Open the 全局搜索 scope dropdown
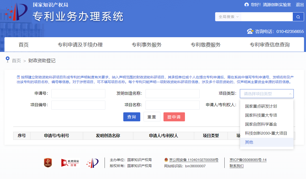The height and width of the screenshot is (179, 306). click(x=228, y=17)
